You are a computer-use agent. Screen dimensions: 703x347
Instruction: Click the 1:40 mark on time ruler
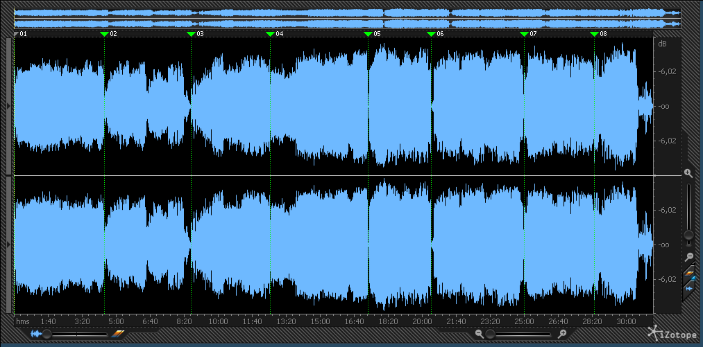48,321
